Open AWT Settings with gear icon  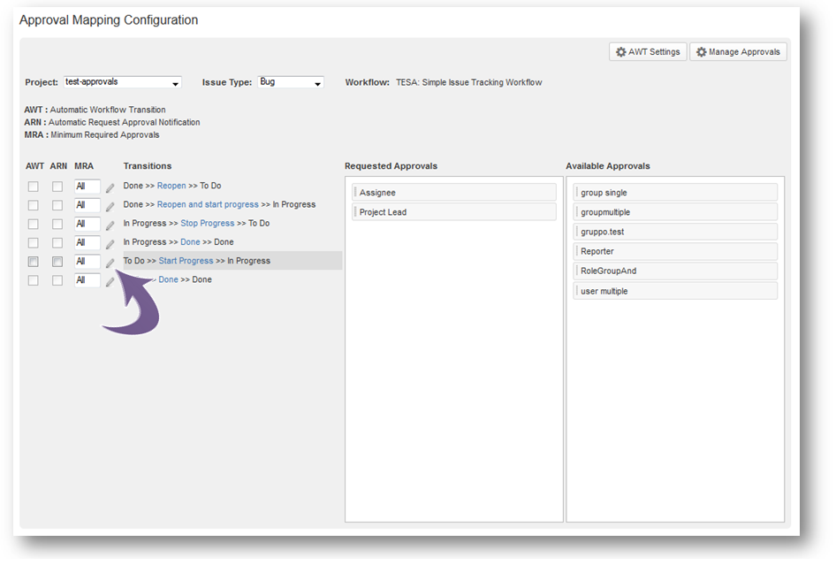click(x=648, y=52)
